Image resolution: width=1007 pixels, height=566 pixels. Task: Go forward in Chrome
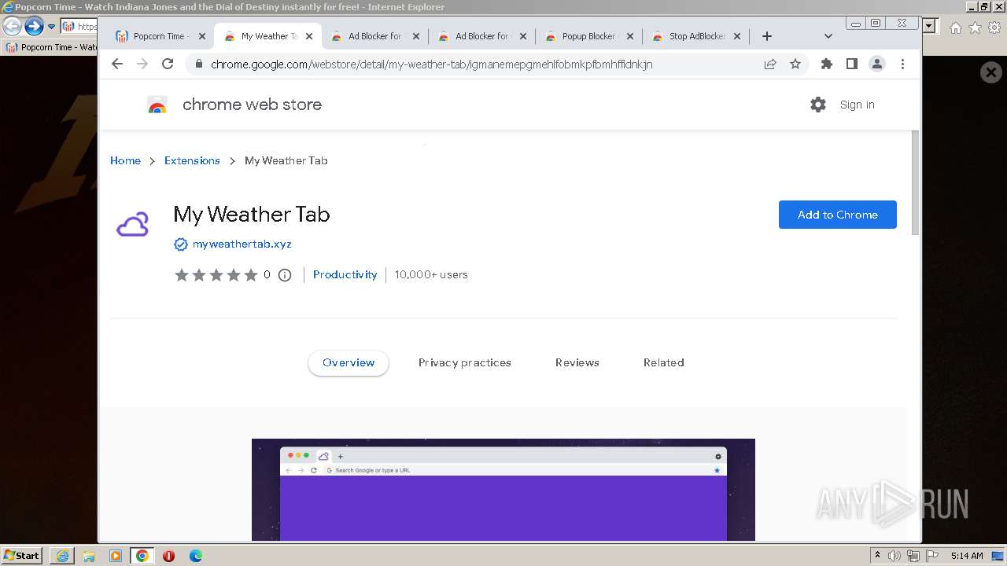coord(142,64)
